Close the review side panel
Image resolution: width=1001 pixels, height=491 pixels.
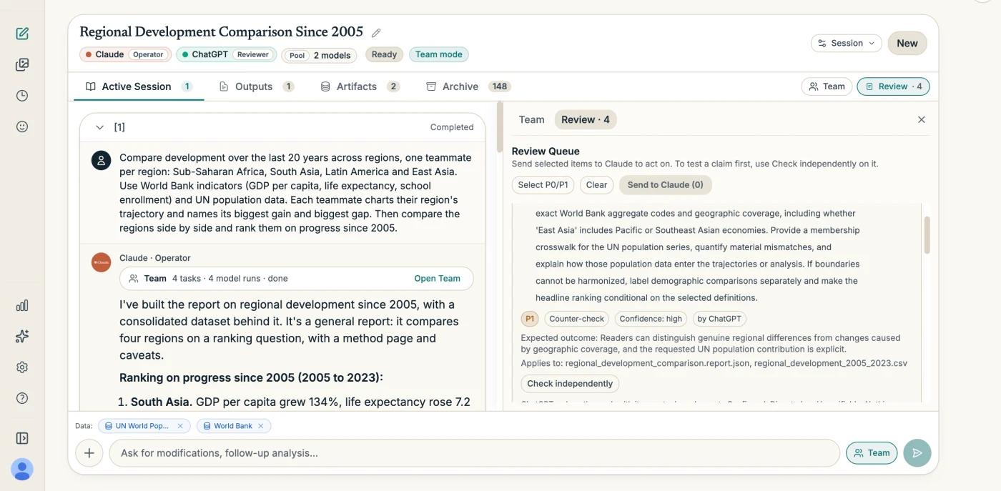922,120
